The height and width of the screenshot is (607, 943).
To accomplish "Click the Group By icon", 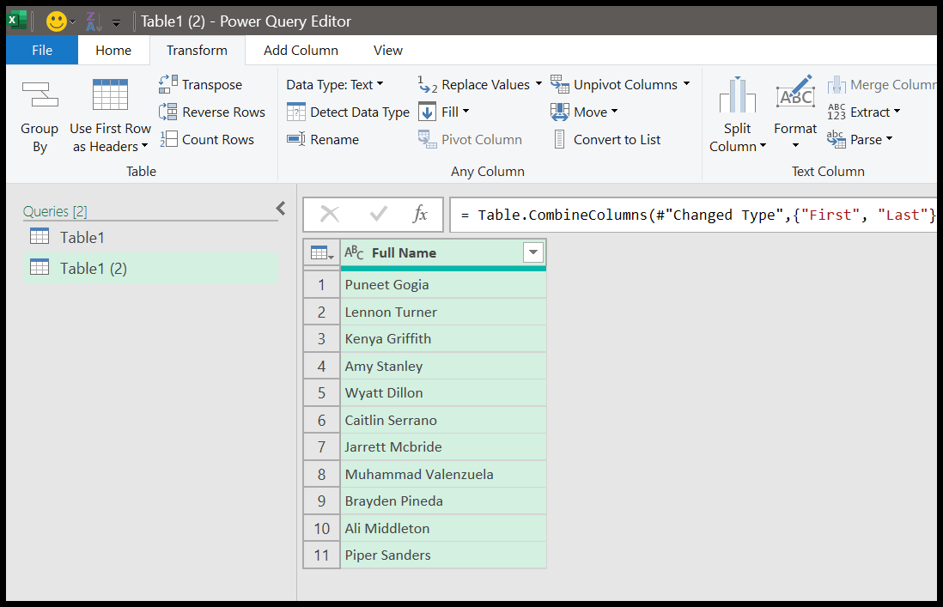I will 40,94.
